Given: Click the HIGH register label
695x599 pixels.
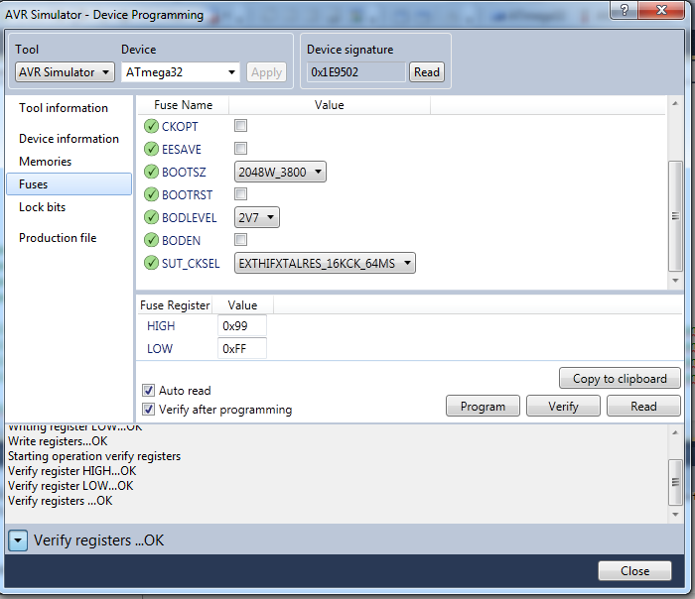Looking at the screenshot, I should click(161, 326).
